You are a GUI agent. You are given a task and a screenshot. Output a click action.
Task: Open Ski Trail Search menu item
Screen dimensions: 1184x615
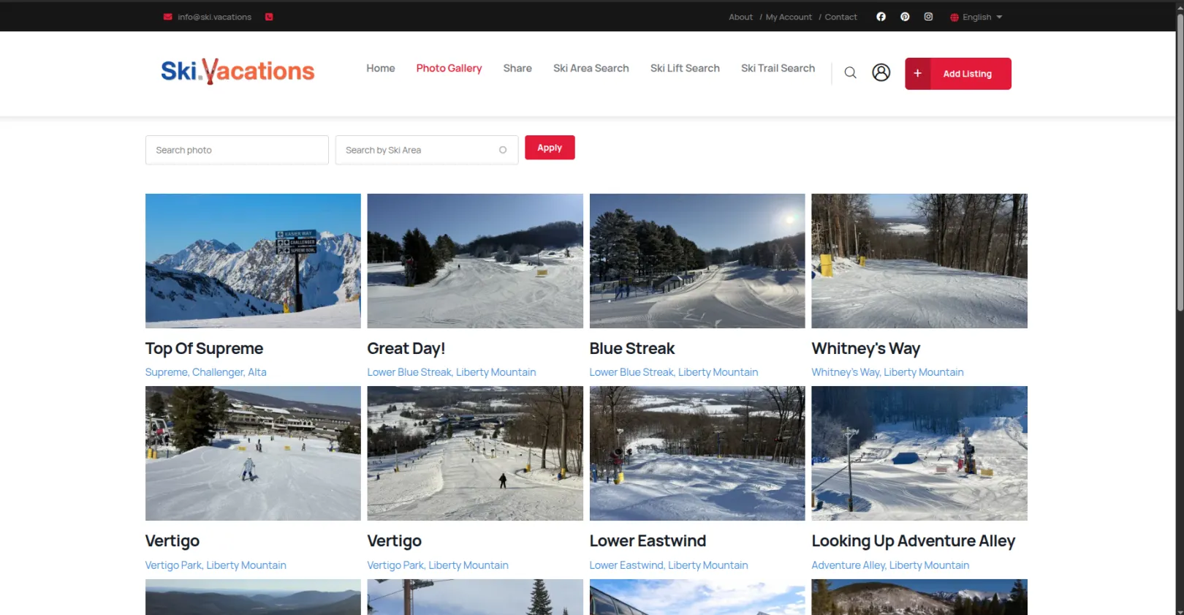(778, 68)
